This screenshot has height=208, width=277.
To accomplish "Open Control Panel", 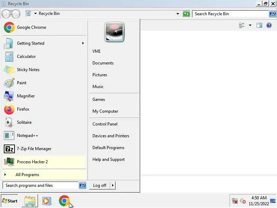I will [105, 124].
